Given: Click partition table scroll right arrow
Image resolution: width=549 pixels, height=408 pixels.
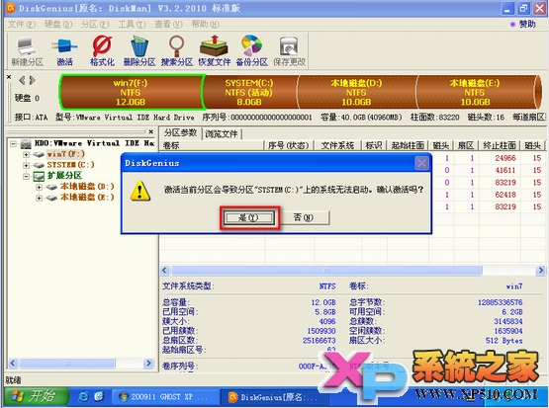Looking at the screenshot, I should point(541,271).
